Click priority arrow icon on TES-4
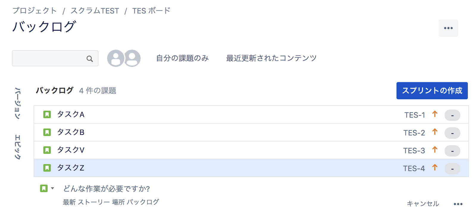476x217 pixels. pos(435,167)
